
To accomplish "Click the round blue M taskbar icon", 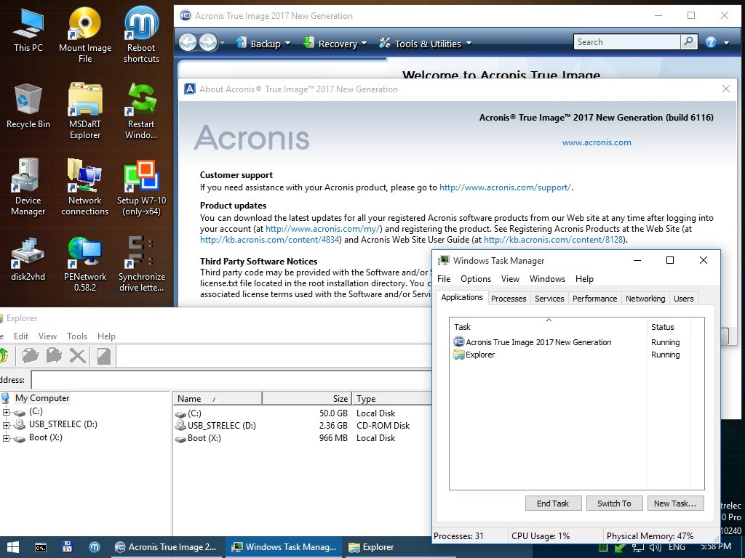I will [x=95, y=547].
